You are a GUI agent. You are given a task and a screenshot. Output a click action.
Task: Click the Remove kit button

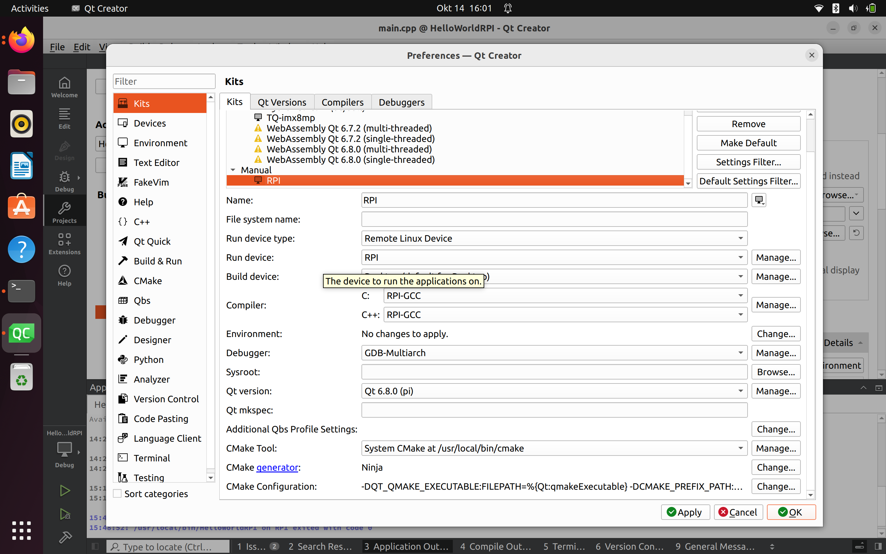748,124
